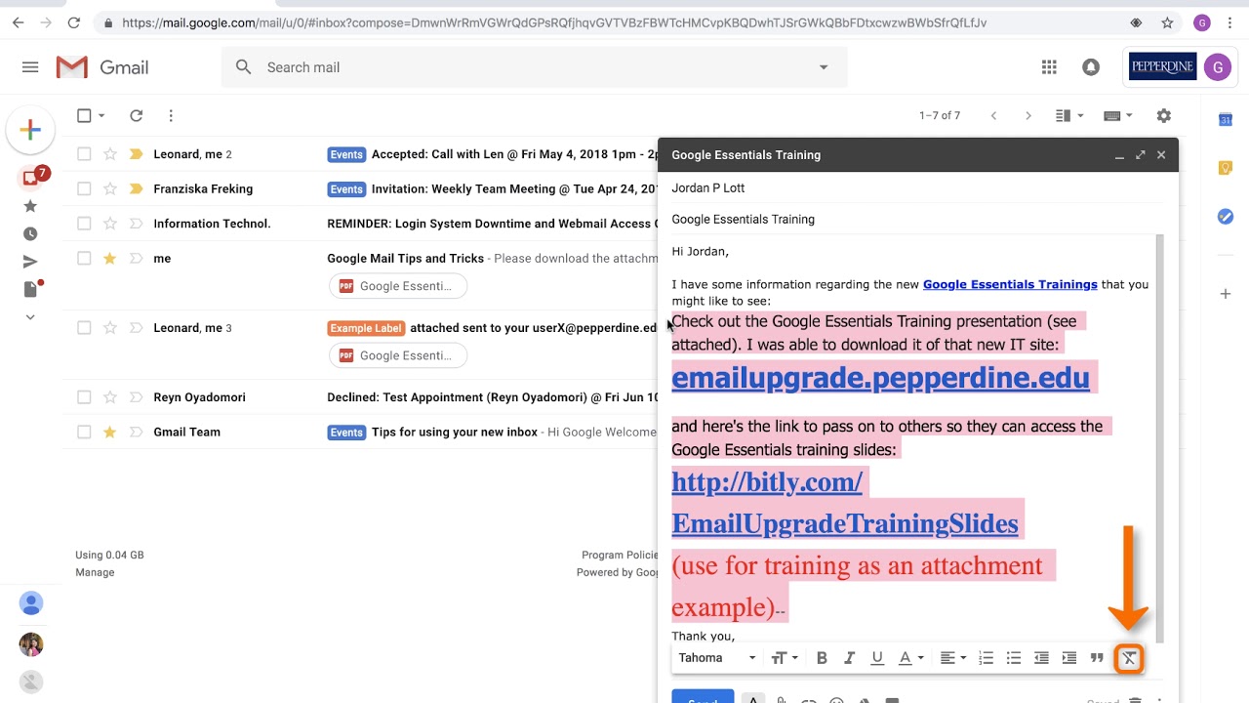Image resolution: width=1249 pixels, height=703 pixels.
Task: Open the main menu hamburger icon
Action: point(30,67)
